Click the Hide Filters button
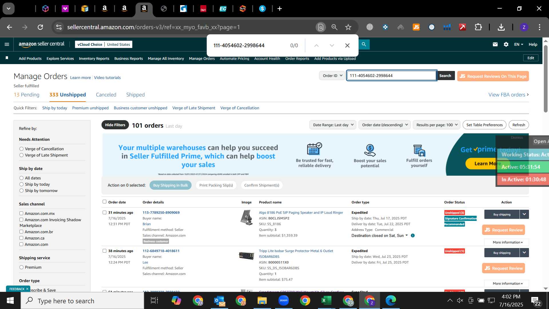This screenshot has height=309, width=549. (x=115, y=125)
